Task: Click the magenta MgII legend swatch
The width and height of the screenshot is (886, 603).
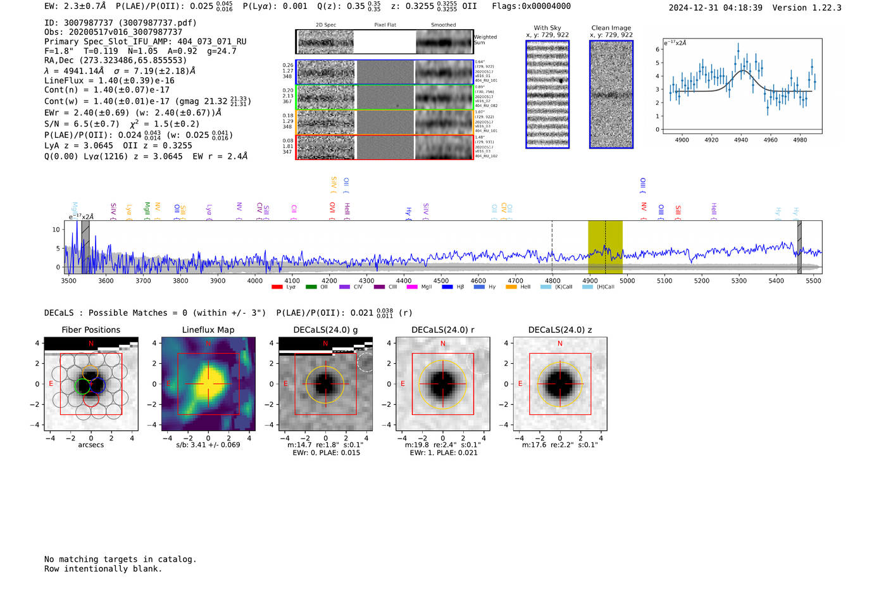Action: [412, 287]
